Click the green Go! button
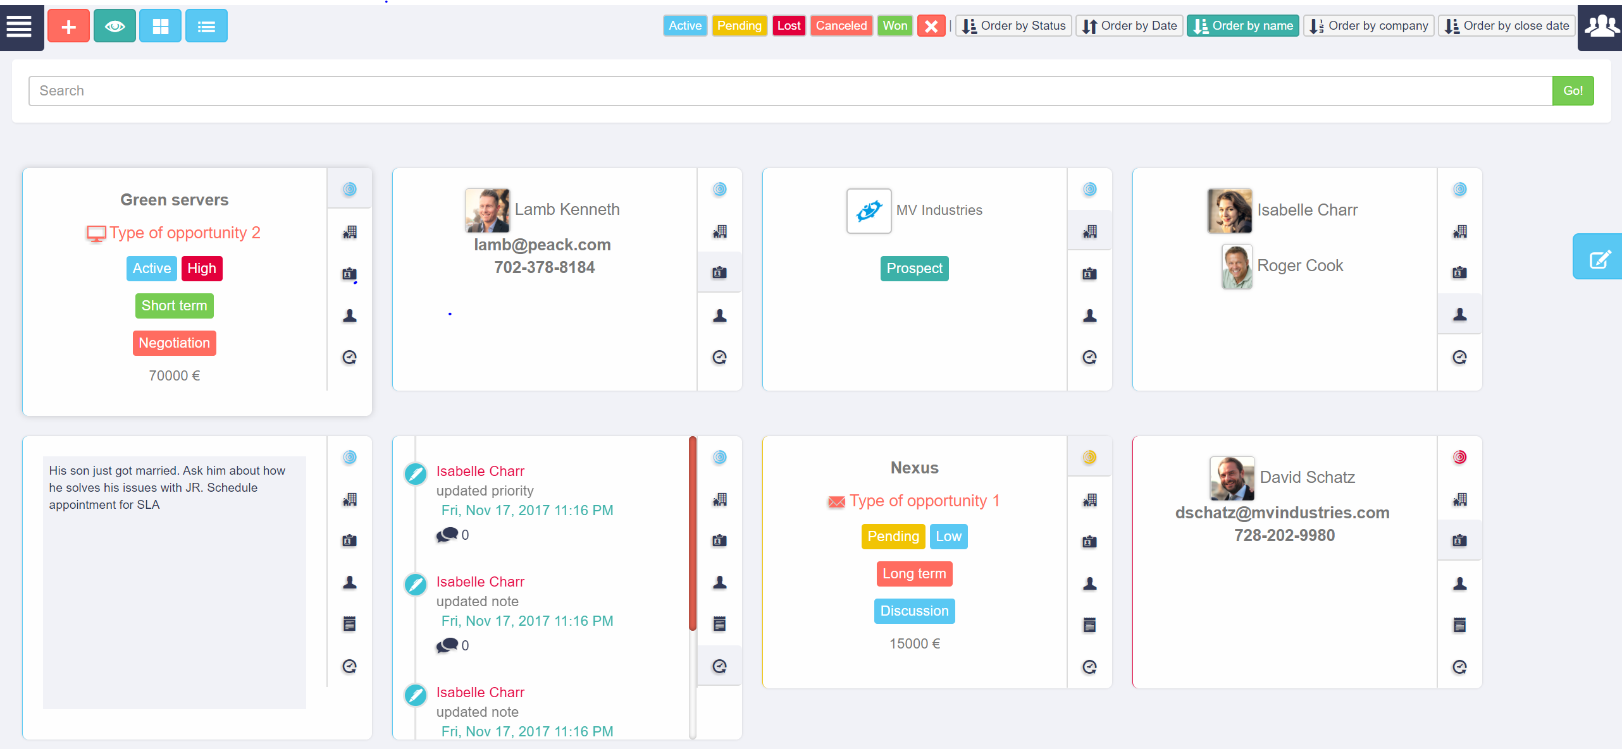This screenshot has height=749, width=1622. [1573, 91]
